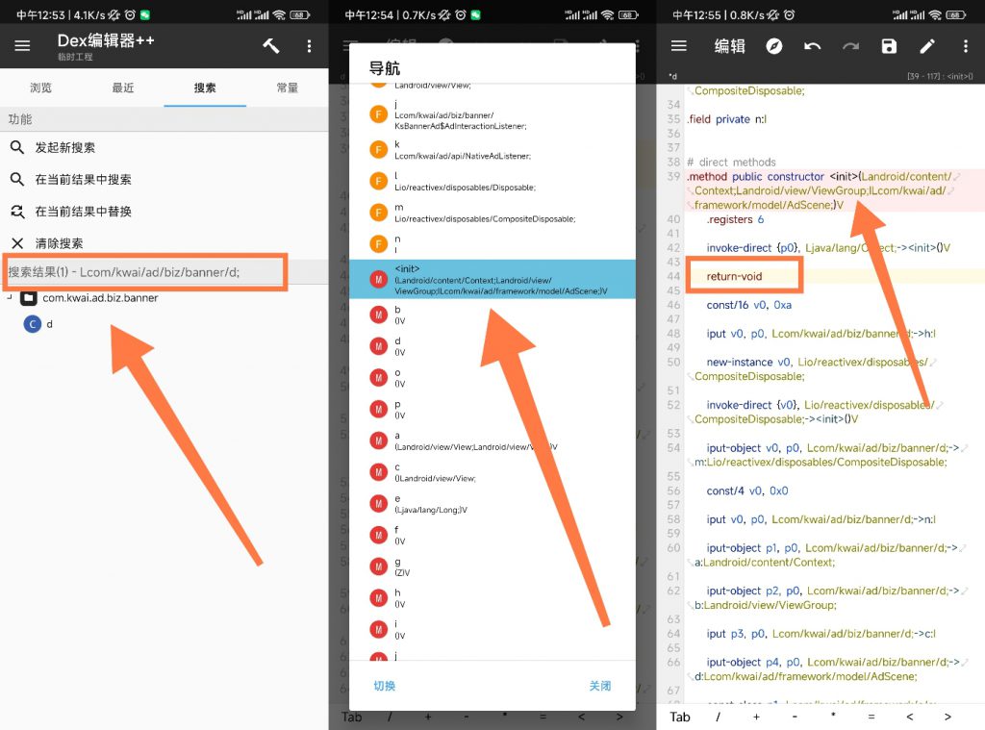Start a new search with 发起新搜索

point(65,148)
